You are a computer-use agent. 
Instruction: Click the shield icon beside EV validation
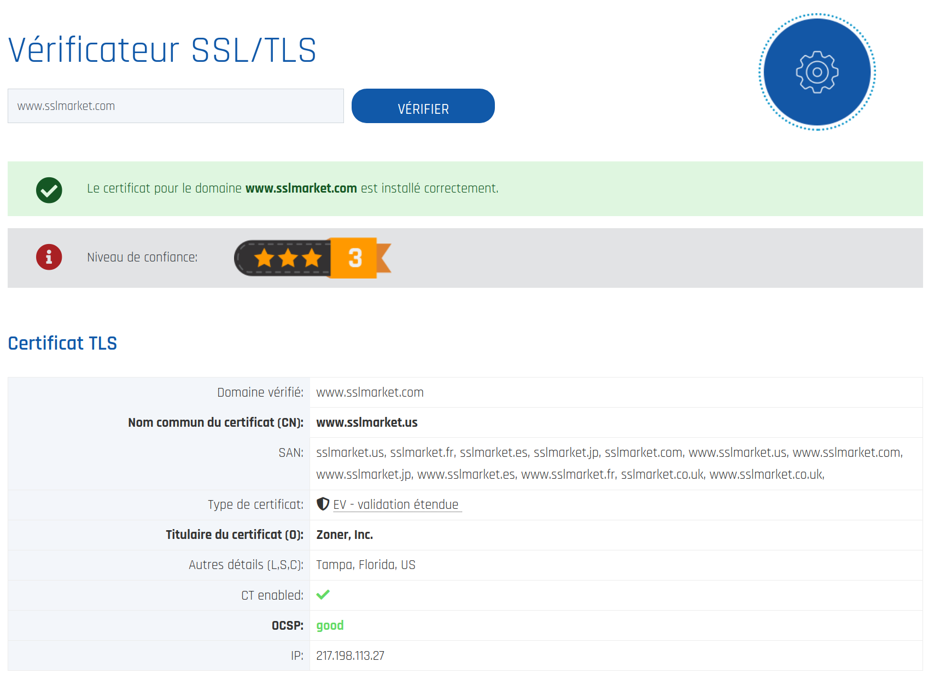tap(323, 504)
